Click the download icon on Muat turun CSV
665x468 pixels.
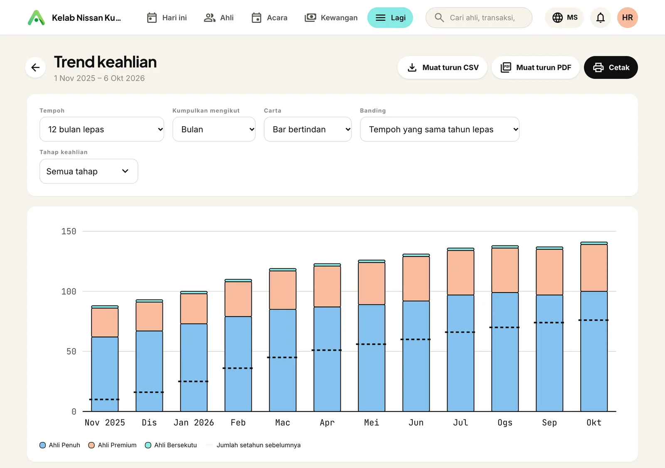click(x=412, y=67)
